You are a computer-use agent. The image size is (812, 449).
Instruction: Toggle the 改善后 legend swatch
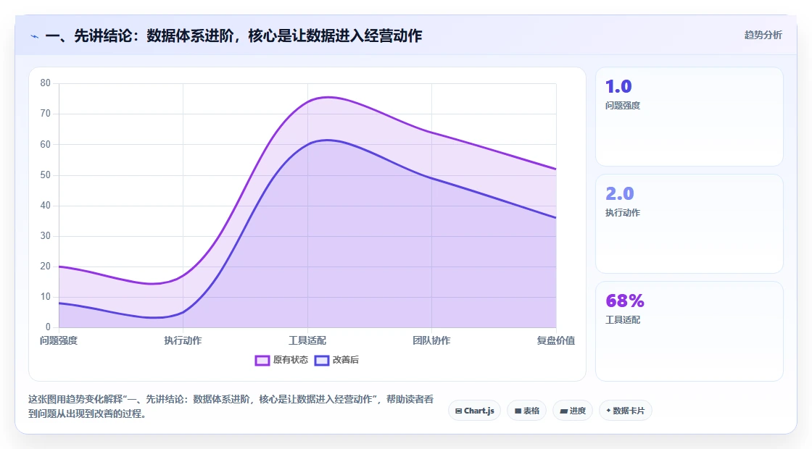[x=322, y=360]
